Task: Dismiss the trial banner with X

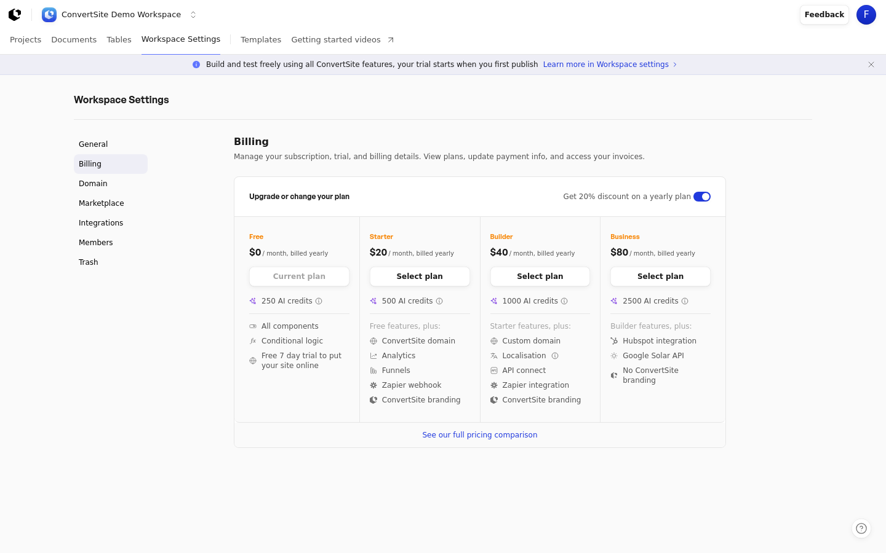Action: [x=871, y=65]
